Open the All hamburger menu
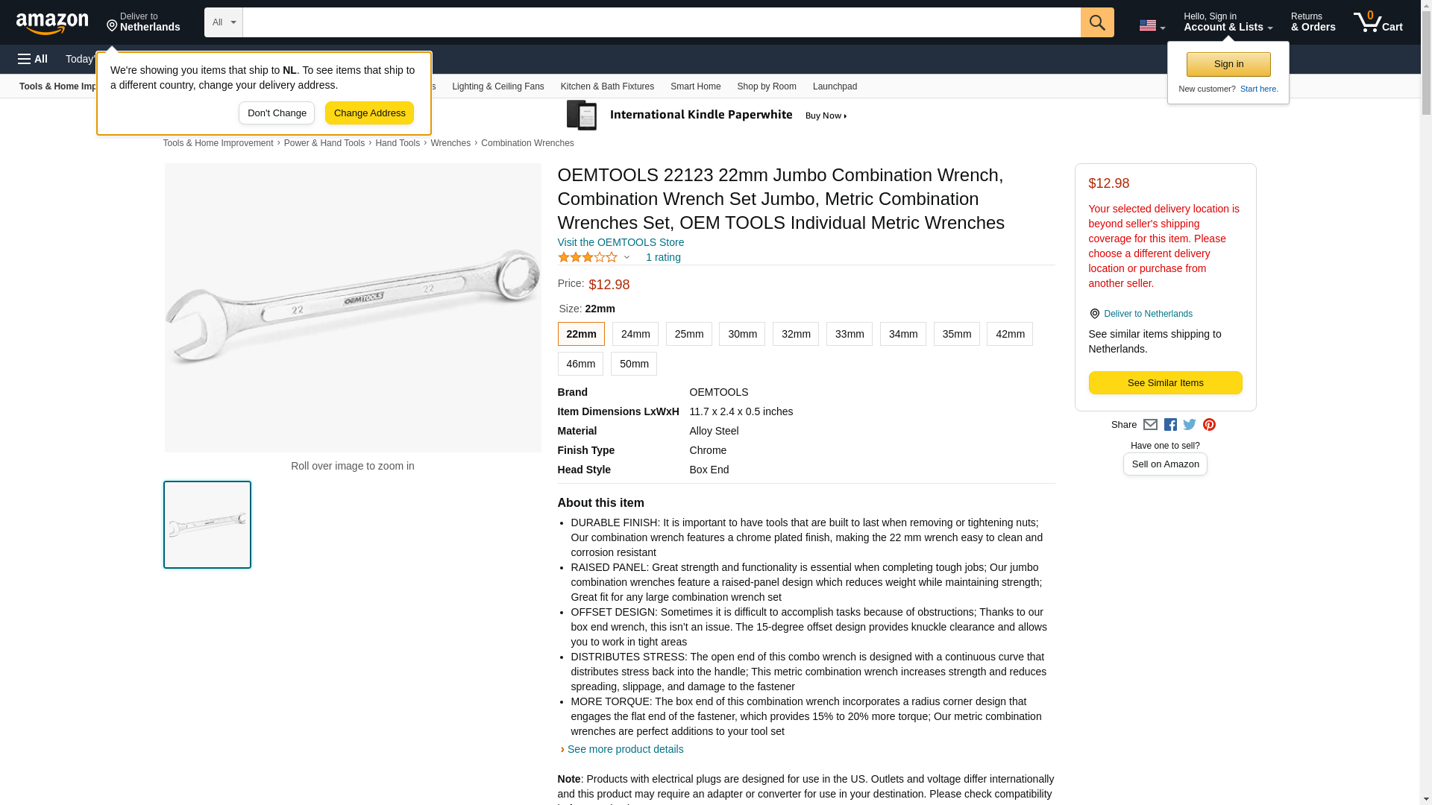 [x=33, y=59]
